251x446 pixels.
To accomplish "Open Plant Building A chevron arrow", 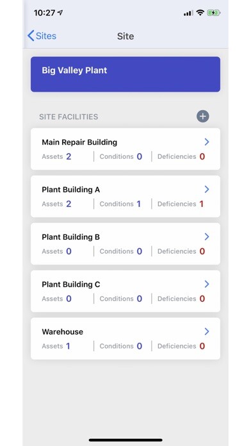I will point(207,189).
